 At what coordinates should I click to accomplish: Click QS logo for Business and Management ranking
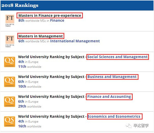pyautogui.click(x=10, y=82)
